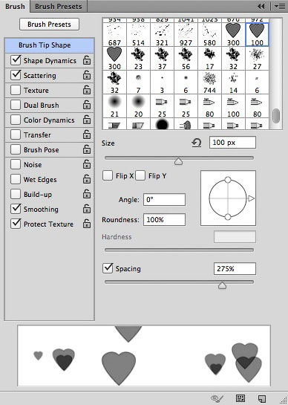Toggle lock icon for Dual Brush
The height and width of the screenshot is (405, 288).
coord(87,105)
